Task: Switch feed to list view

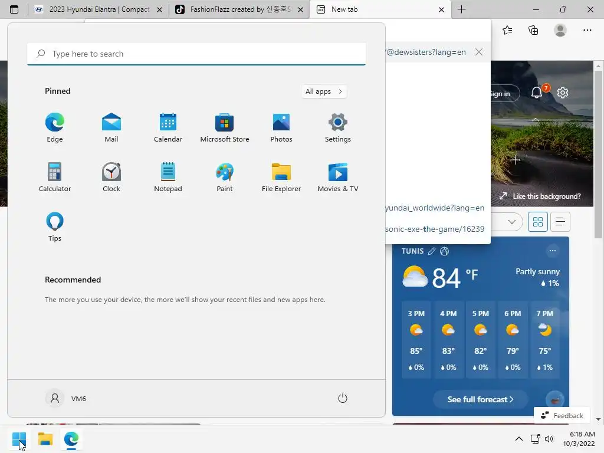Action: 560,222
